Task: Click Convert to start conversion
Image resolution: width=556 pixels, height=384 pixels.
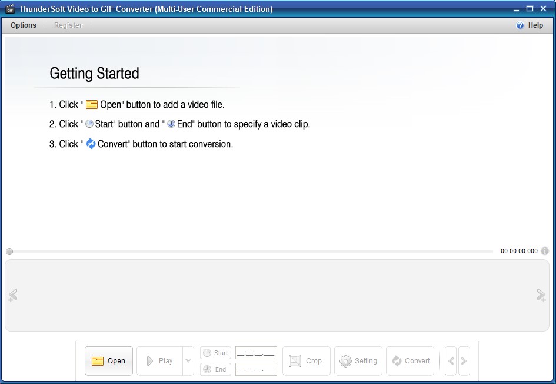Action: (410, 361)
